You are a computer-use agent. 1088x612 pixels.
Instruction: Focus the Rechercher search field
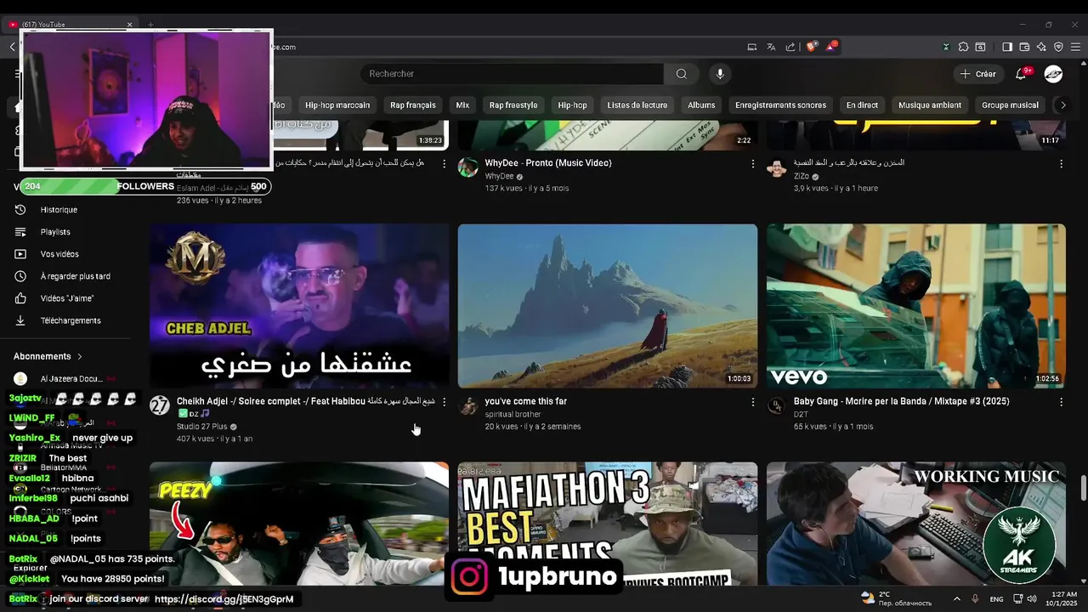click(512, 74)
